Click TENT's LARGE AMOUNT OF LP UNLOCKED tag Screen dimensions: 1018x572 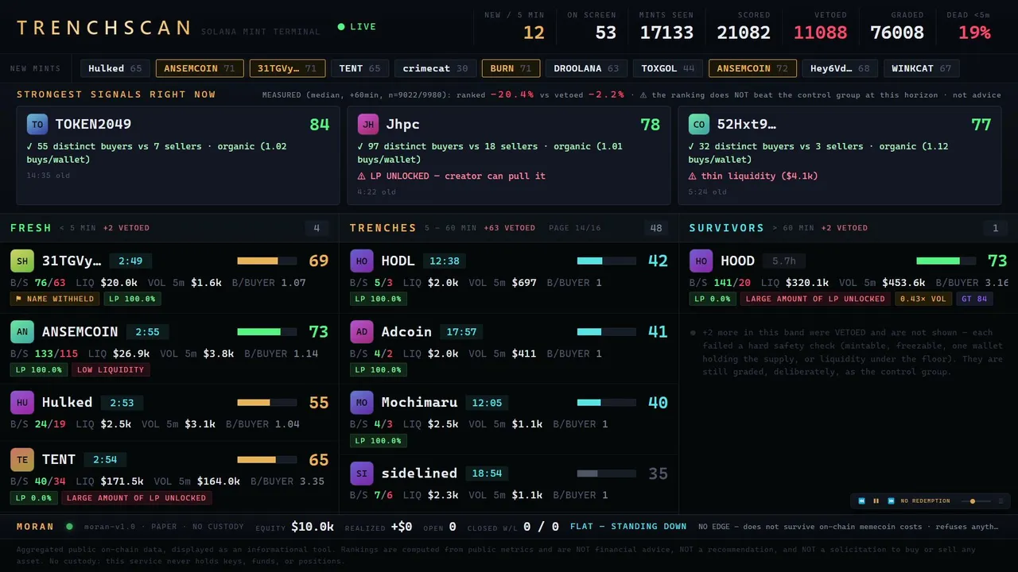[136, 498]
